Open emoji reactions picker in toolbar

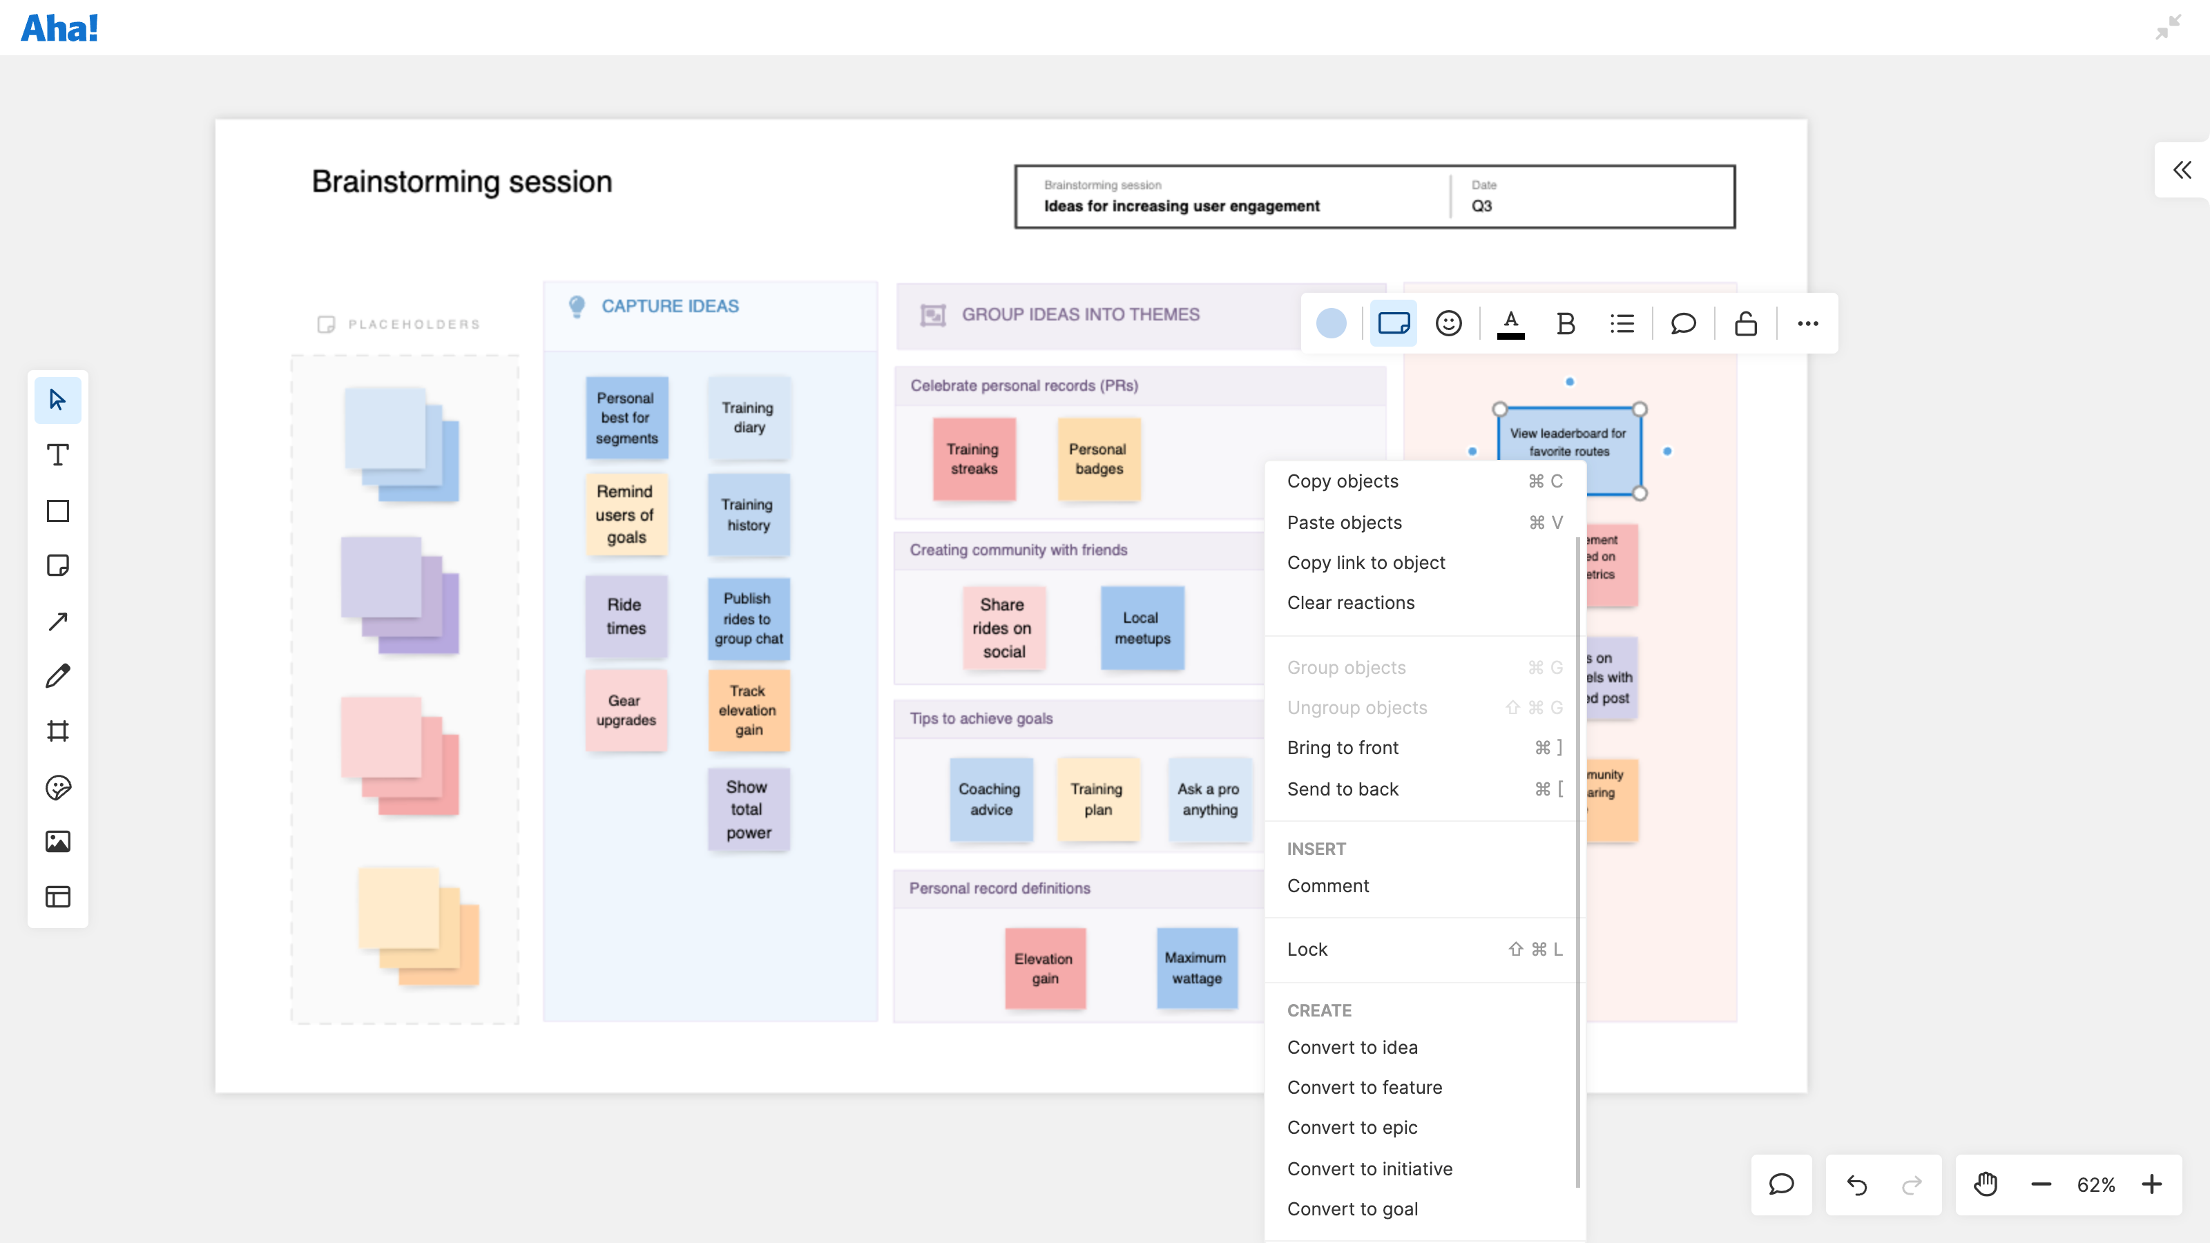[x=1448, y=323]
